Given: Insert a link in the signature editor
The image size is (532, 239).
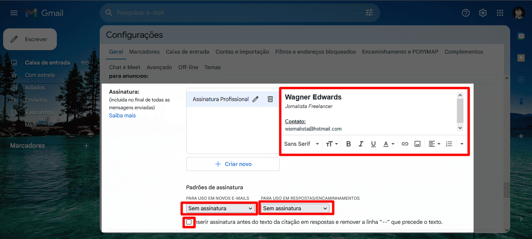Looking at the screenshot, I should pyautogui.click(x=405, y=143).
